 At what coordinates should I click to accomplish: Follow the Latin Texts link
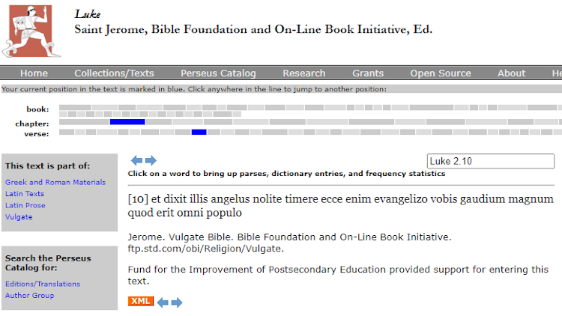pos(25,193)
